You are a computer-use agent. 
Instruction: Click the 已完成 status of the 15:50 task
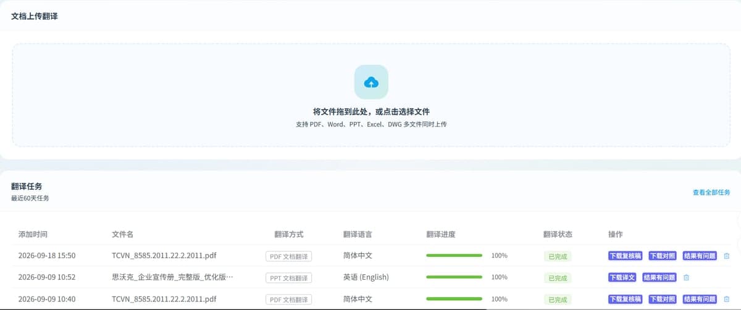pos(558,256)
